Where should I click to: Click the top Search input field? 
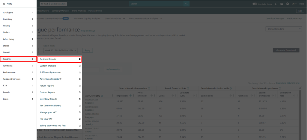tap(156, 4)
